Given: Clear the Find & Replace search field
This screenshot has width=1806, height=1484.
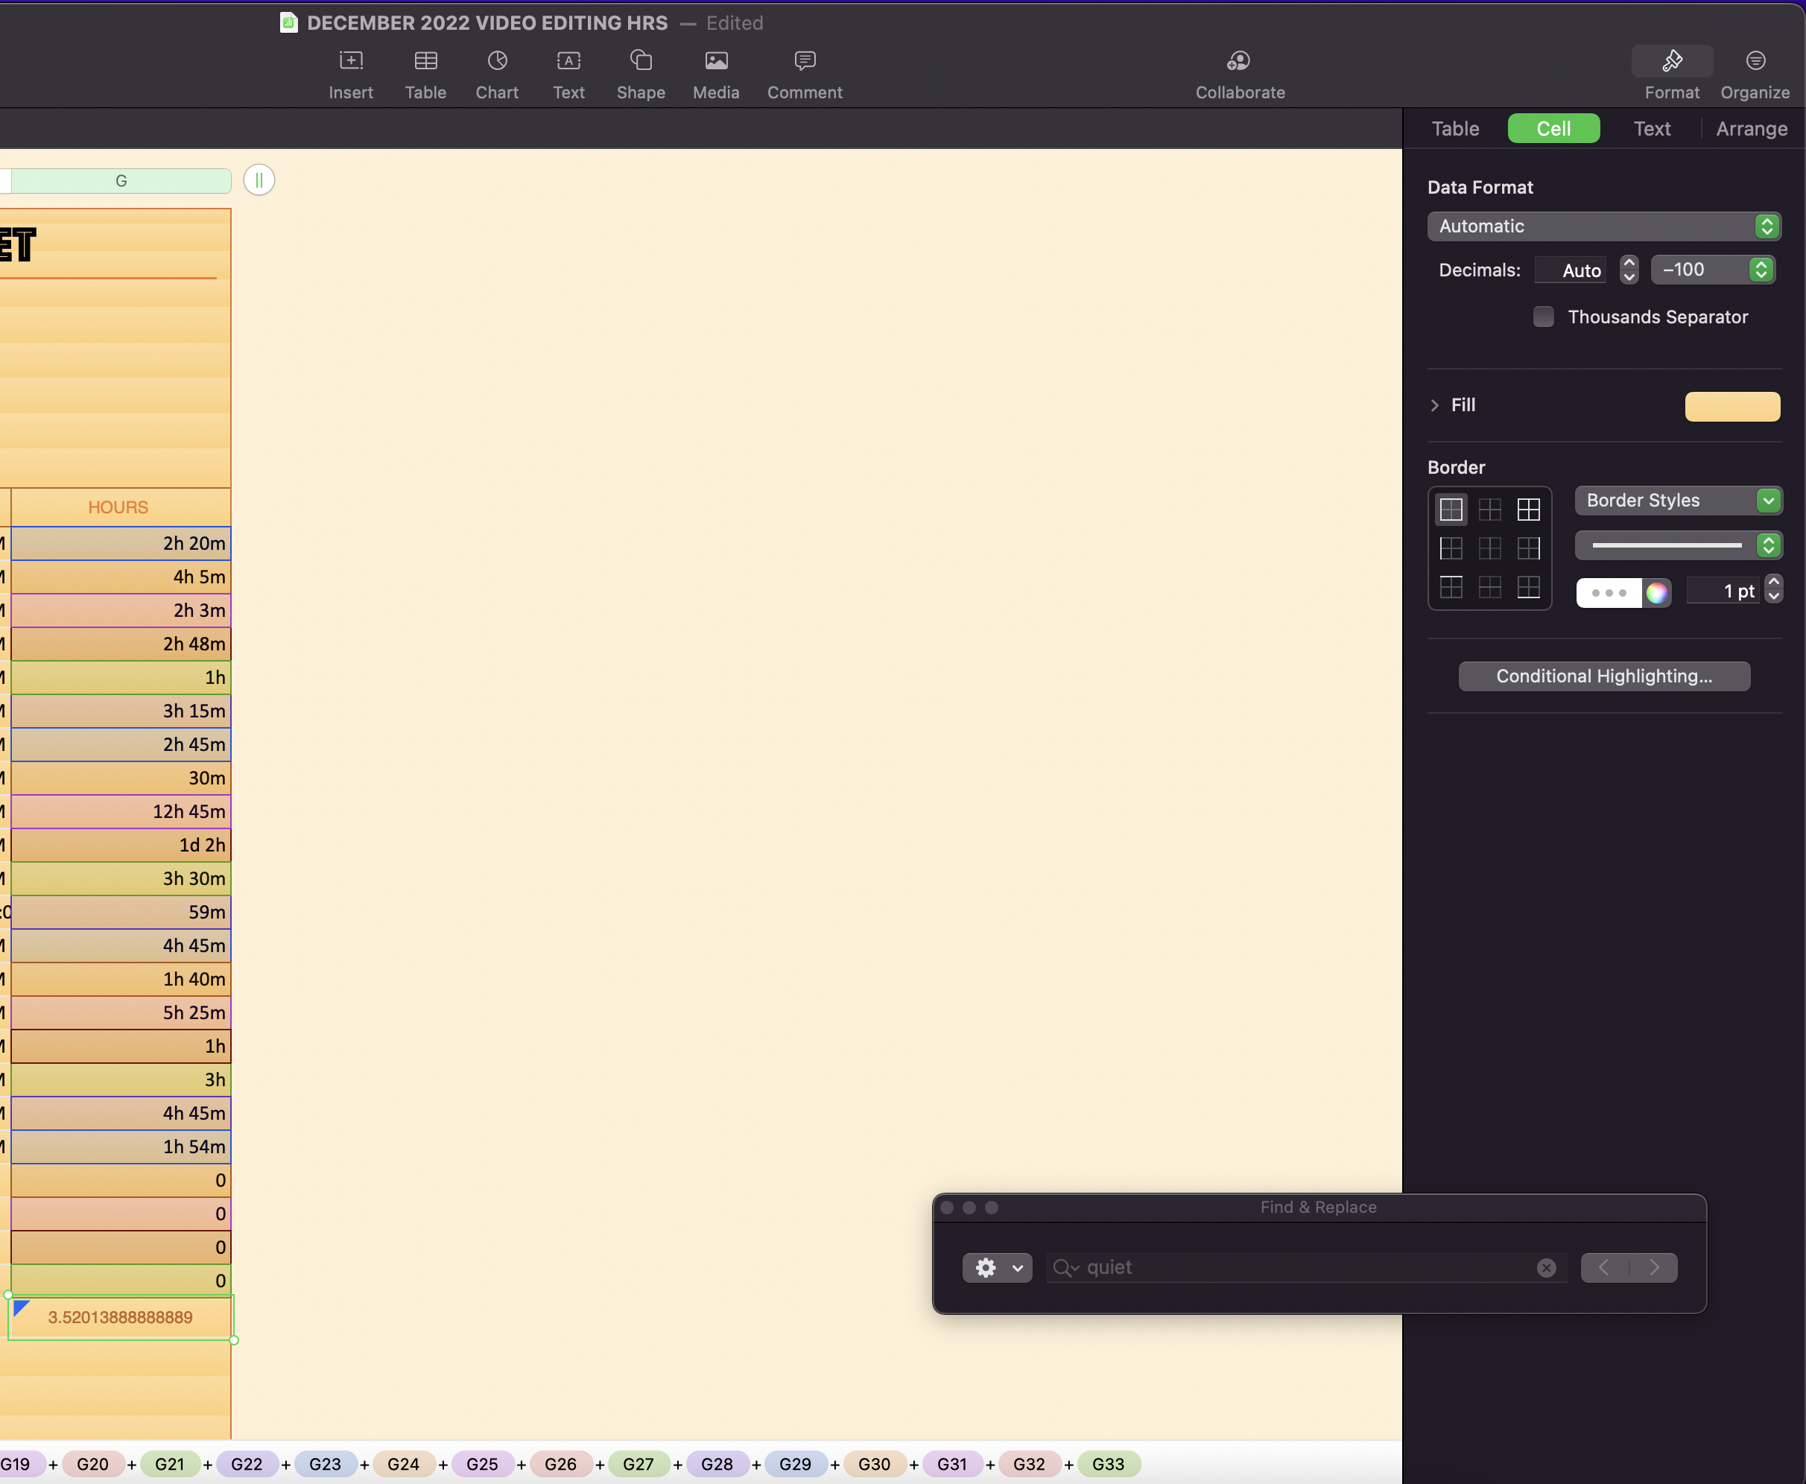Looking at the screenshot, I should click(x=1545, y=1268).
